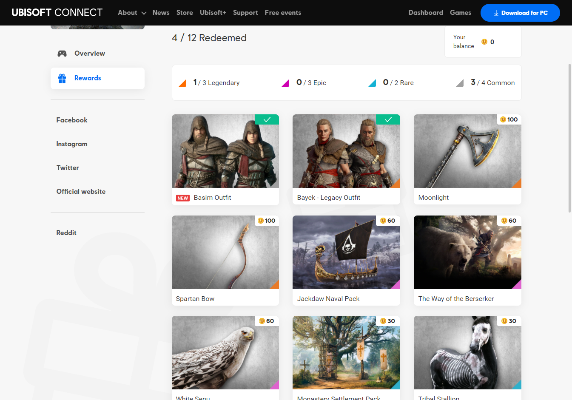Image resolution: width=572 pixels, height=400 pixels.
Task: Click the Spartan Bow title text
Action: (x=195, y=299)
